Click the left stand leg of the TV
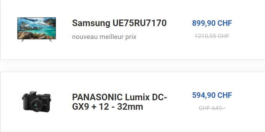This screenshot has width=265, height=132. pyautogui.click(x=23, y=40)
